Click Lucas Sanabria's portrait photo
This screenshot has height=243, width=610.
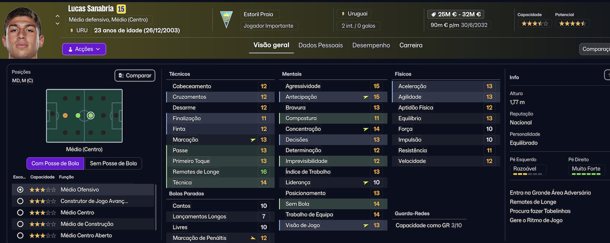click(22, 33)
